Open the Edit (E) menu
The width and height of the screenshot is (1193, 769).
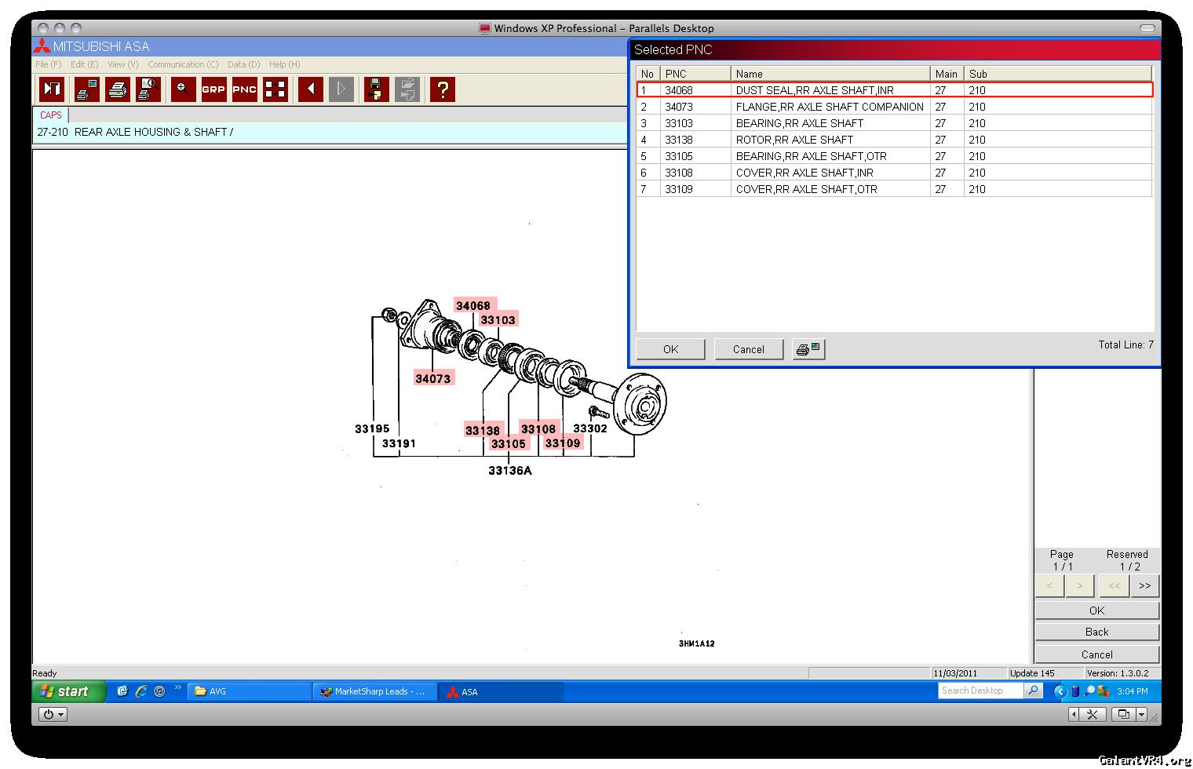84,64
